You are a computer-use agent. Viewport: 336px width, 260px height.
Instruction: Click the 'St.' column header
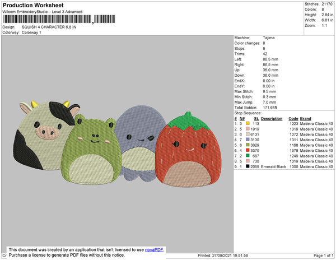(x=256, y=119)
